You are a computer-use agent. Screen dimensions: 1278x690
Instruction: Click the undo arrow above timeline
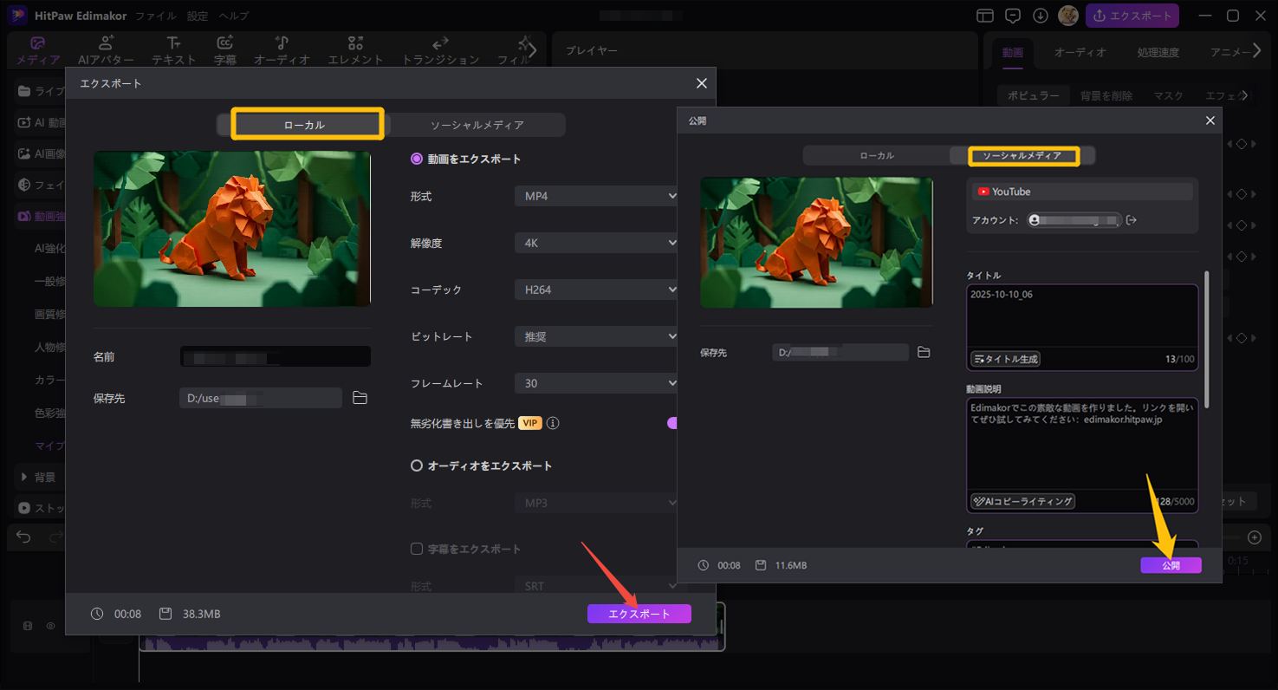[23, 537]
